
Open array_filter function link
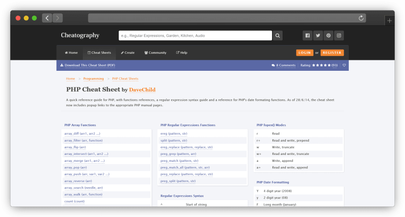[83, 140]
